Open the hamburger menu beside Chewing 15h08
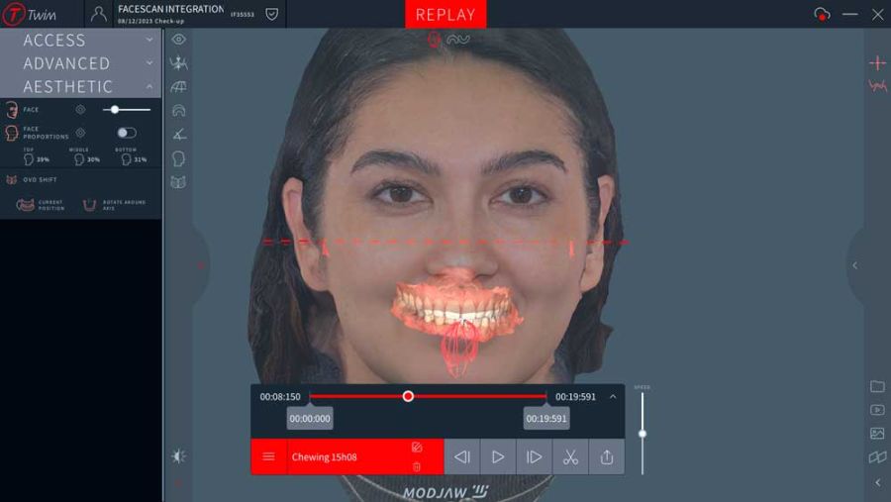This screenshot has height=502, width=891. click(268, 456)
